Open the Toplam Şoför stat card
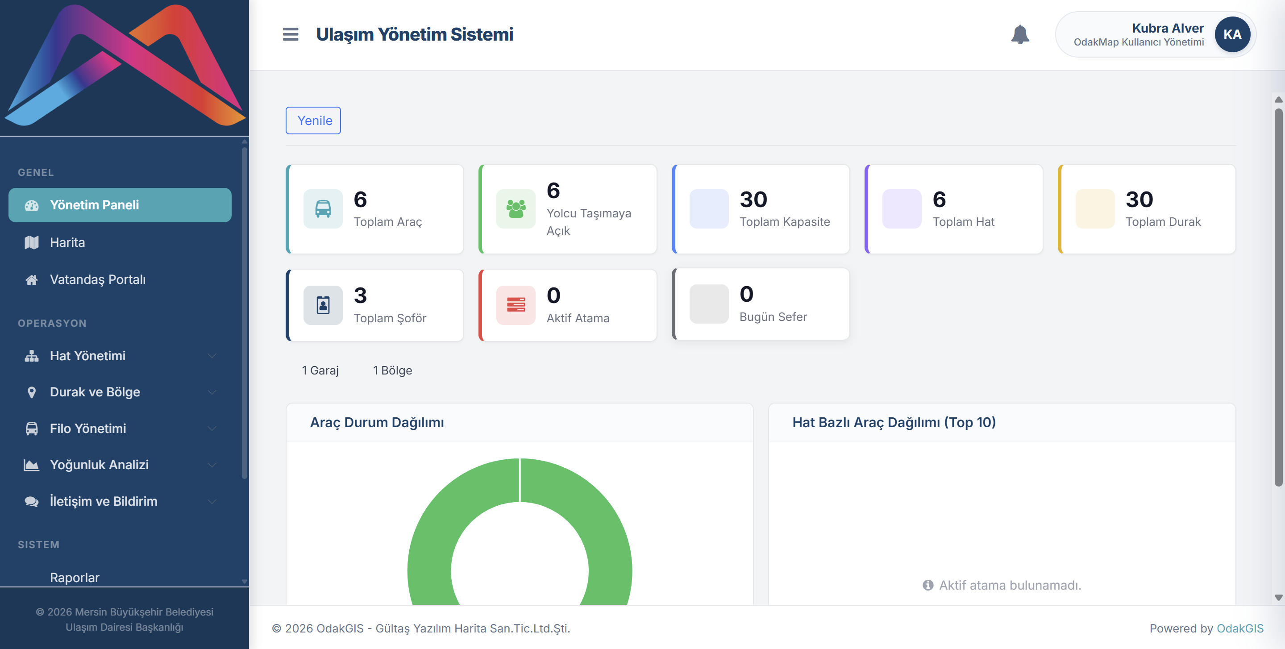1285x649 pixels. click(x=374, y=305)
